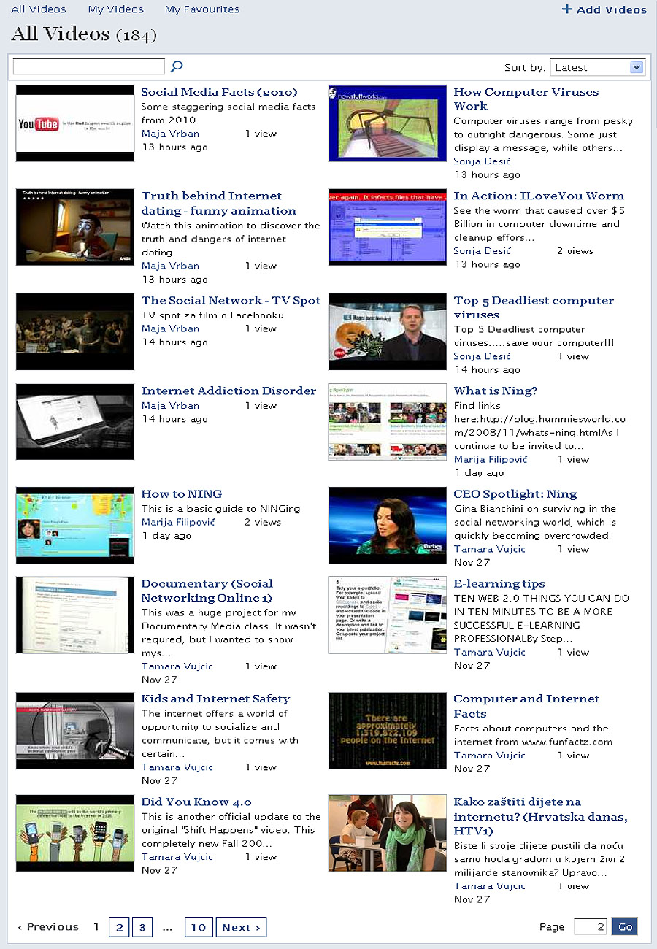Viewport: 657px width, 949px height.
Task: Open the My Videos tab
Action: [115, 9]
